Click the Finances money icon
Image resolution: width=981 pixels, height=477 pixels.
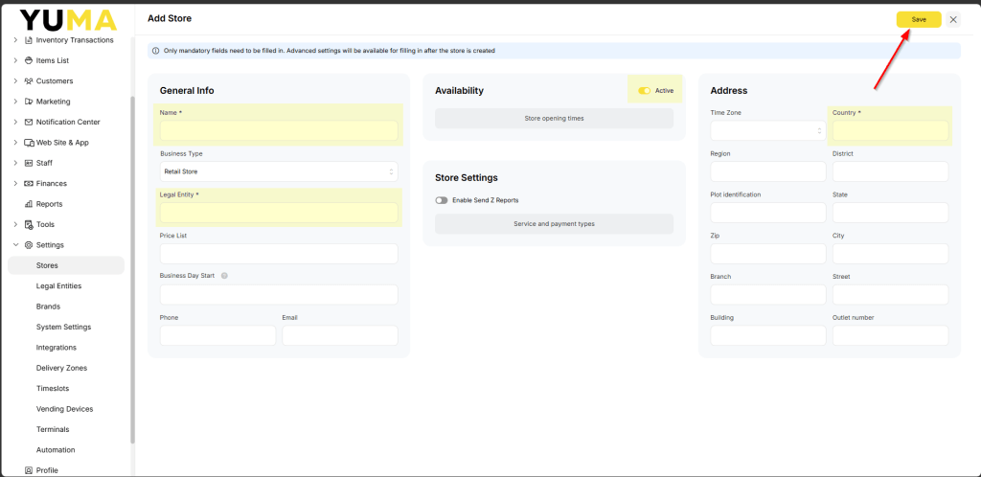pos(28,183)
